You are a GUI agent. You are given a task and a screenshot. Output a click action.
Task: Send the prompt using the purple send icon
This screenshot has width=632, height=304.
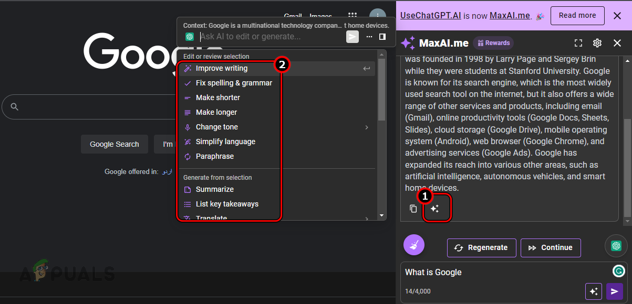pos(615,291)
